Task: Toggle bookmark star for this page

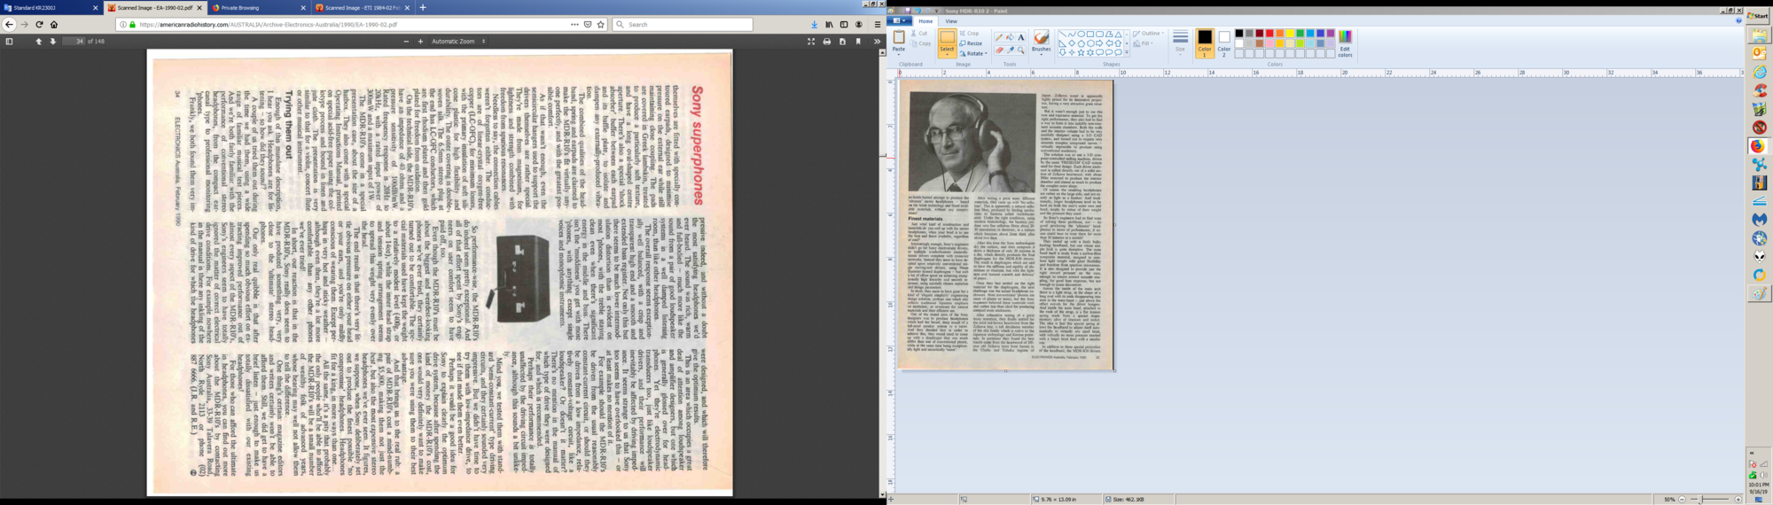Action: 600,25
